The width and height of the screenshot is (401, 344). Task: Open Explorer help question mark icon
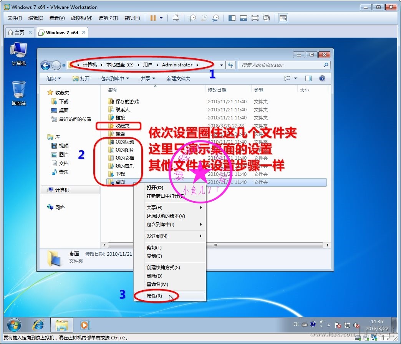point(322,78)
